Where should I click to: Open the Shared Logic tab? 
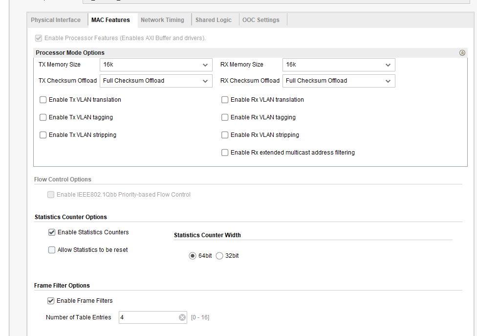tap(214, 20)
